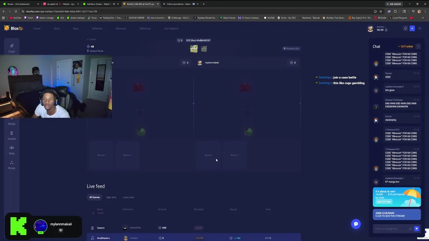Click the Bloxflip logo
The width and height of the screenshot is (429, 241).
point(13,28)
